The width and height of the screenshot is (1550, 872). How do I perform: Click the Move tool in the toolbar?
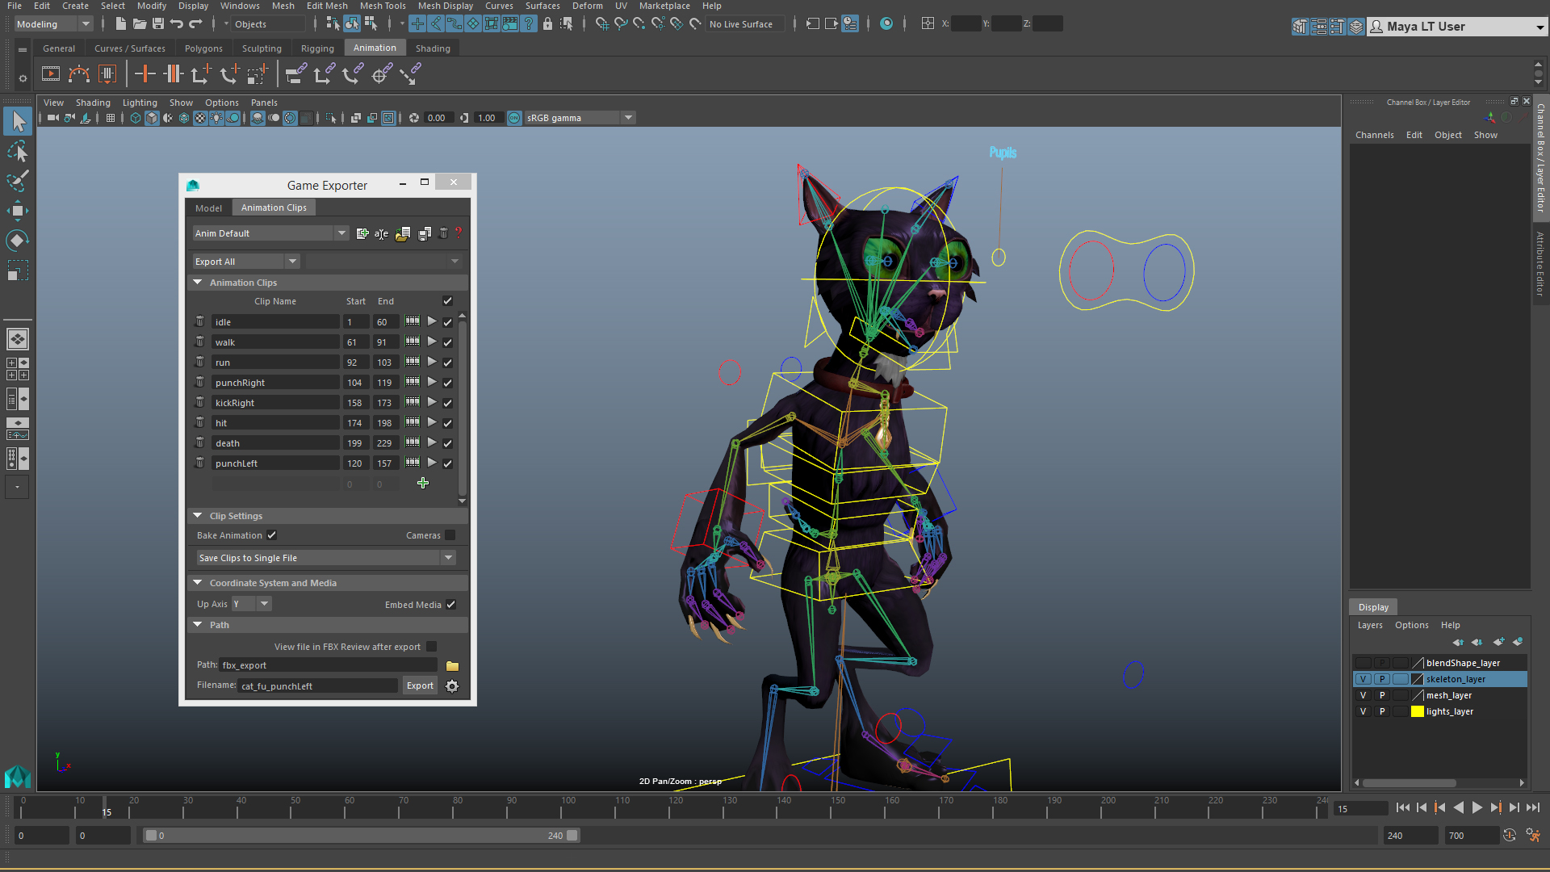(x=17, y=210)
